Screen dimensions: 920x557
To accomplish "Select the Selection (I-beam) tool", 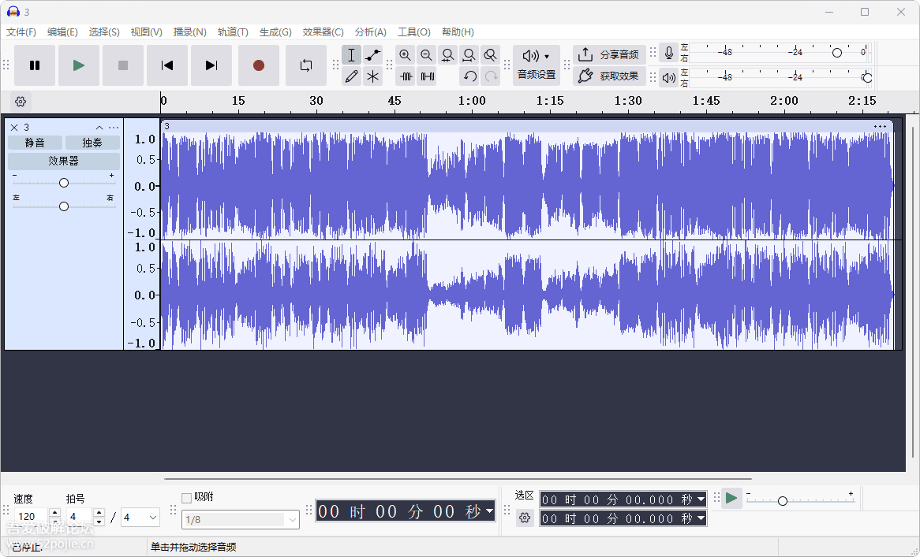I will (351, 55).
